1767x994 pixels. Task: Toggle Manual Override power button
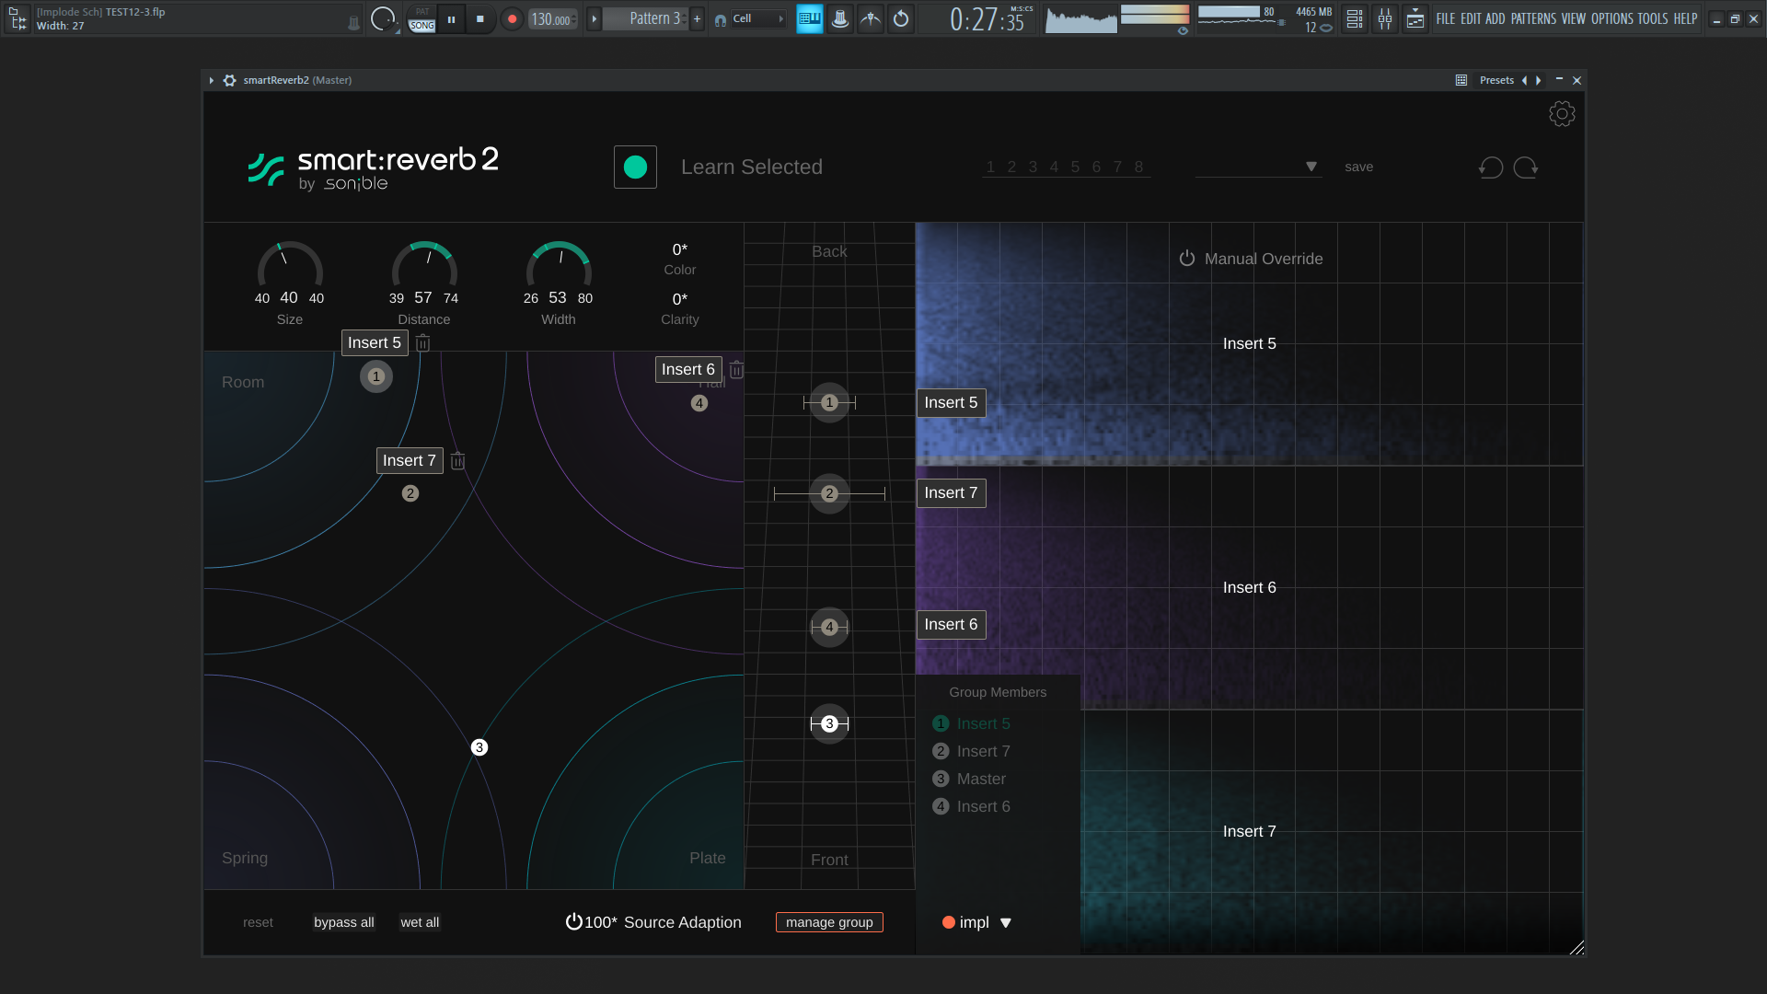click(x=1187, y=259)
